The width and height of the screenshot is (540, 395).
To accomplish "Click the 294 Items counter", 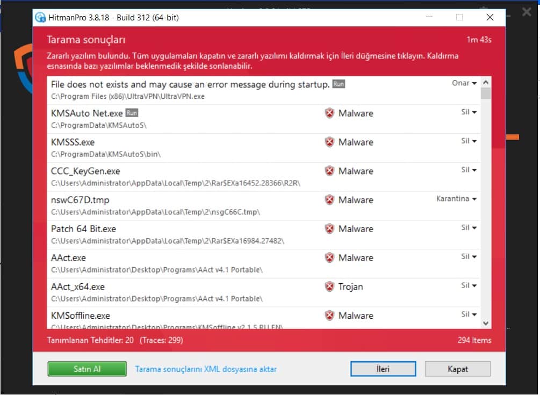I will 474,340.
